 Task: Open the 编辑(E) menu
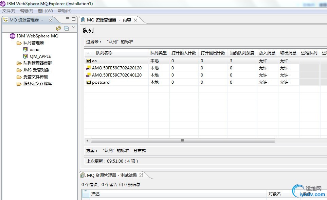[26, 11]
